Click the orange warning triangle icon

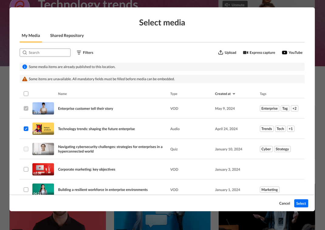coord(25,79)
